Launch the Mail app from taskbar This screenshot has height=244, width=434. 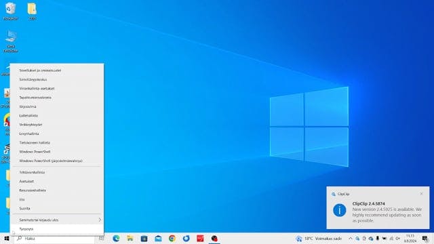[x=158, y=238]
